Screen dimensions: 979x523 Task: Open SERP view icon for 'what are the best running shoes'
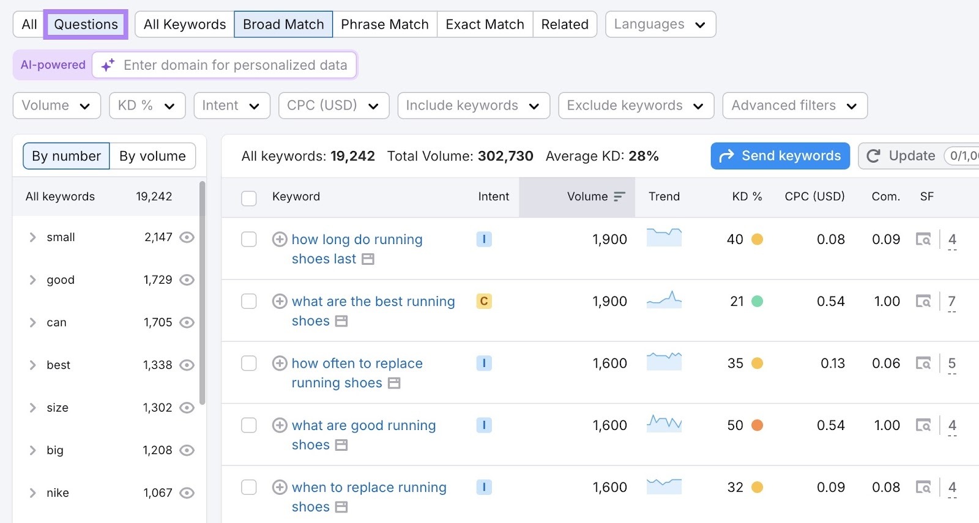point(923,301)
